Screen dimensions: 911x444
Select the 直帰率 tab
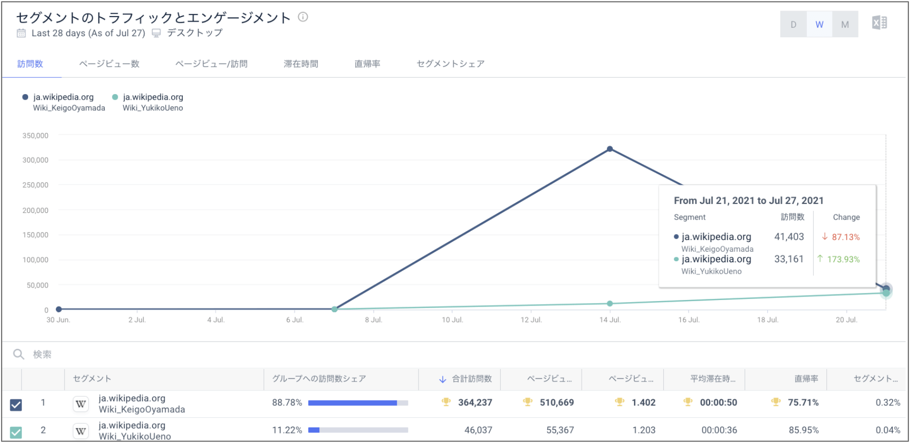[x=367, y=64]
